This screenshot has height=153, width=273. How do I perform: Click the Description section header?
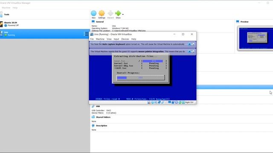102,126
